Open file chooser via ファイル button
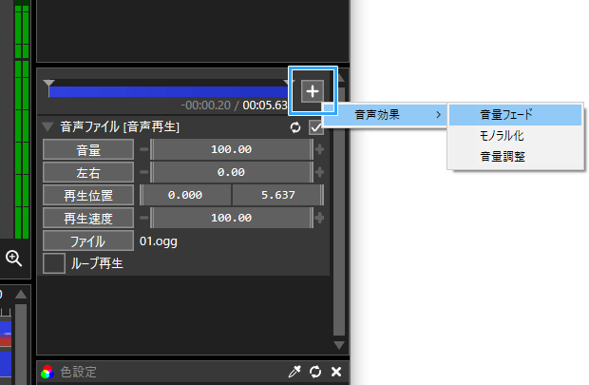This screenshot has height=385, width=589. tap(88, 241)
